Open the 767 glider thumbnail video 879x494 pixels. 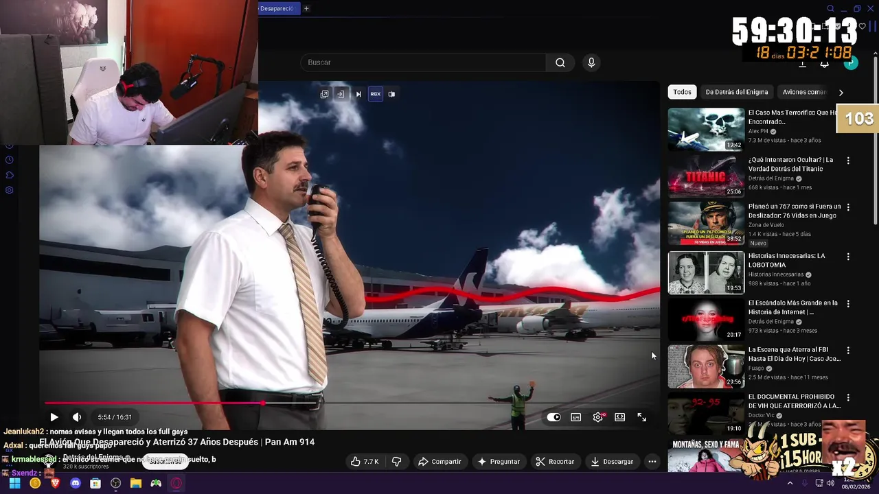point(706,223)
